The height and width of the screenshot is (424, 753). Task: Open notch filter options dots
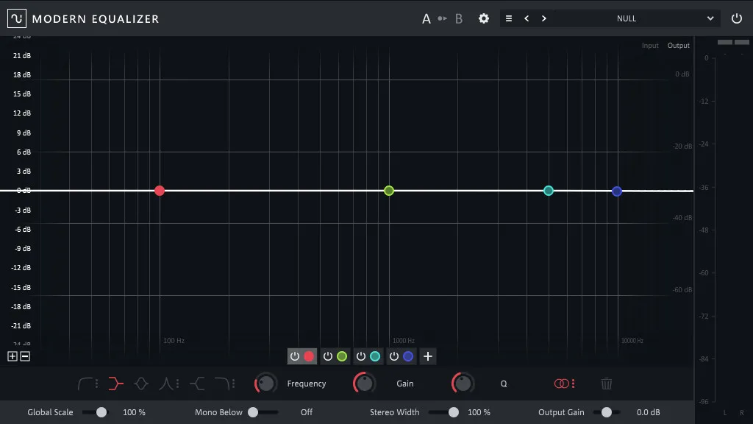click(x=178, y=384)
